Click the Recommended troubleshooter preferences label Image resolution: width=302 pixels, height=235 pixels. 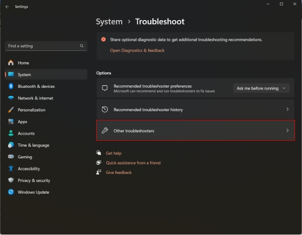pyautogui.click(x=152, y=86)
